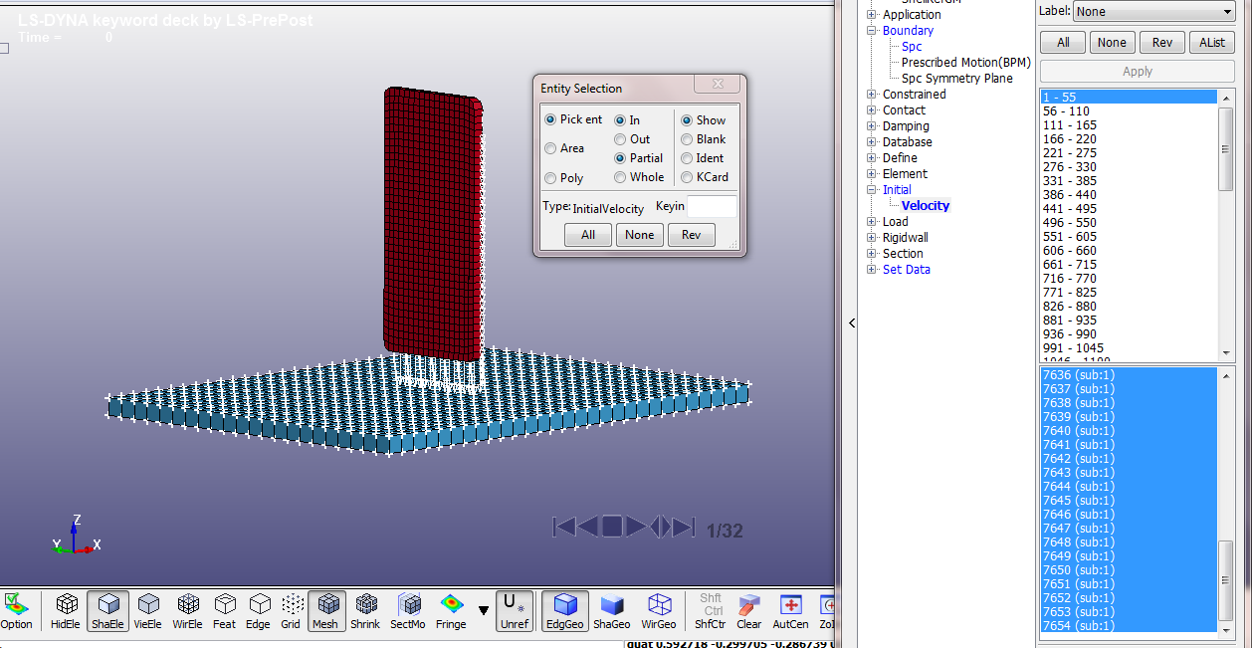Open the Fringe plot tool
This screenshot has width=1252, height=648.
pos(451,611)
